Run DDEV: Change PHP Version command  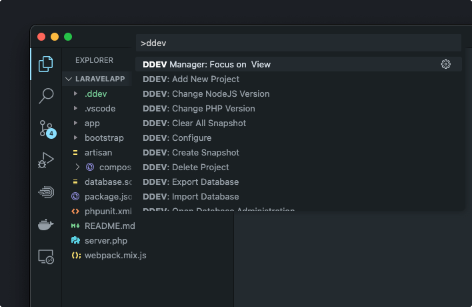298,109
